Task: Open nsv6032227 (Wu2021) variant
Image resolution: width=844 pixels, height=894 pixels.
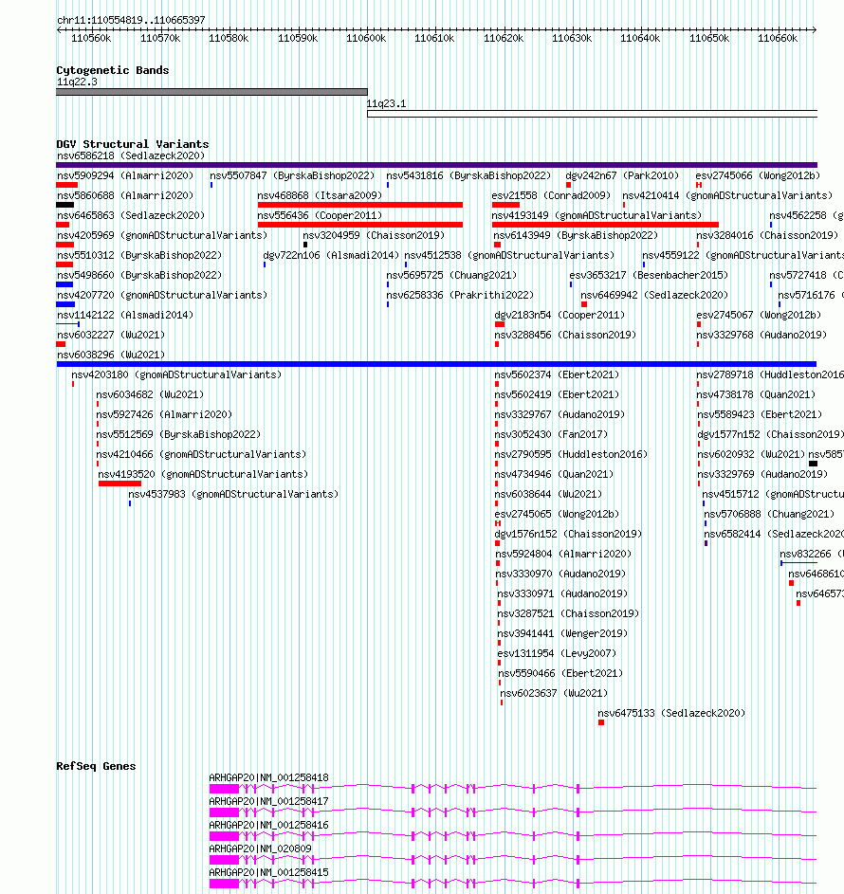Action: [111, 336]
